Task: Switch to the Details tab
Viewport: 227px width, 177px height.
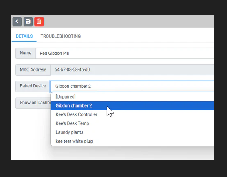Action: [24, 36]
